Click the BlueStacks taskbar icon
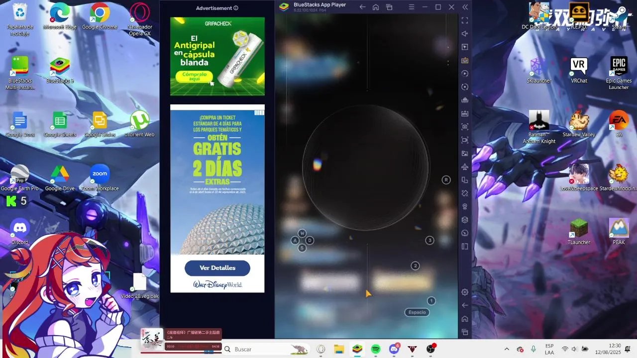The width and height of the screenshot is (637, 358). click(357, 349)
